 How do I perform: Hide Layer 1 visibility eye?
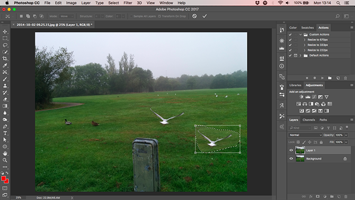291,150
